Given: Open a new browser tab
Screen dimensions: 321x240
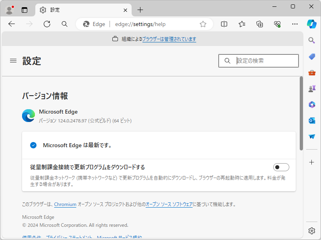Looking at the screenshot, I should 140,10.
